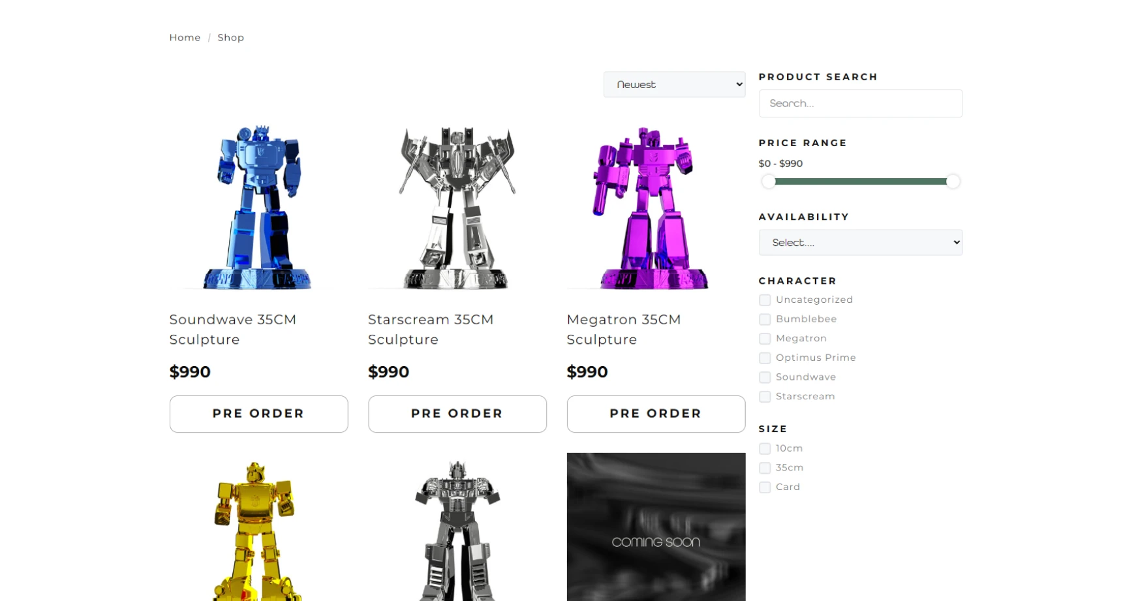
Task: Select the Card size filter
Action: coord(765,487)
